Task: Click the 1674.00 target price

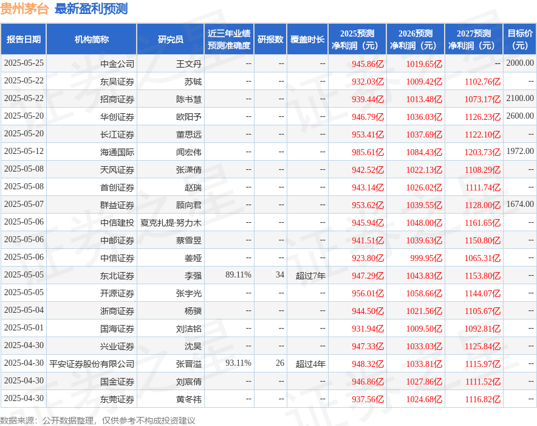Action: point(520,204)
